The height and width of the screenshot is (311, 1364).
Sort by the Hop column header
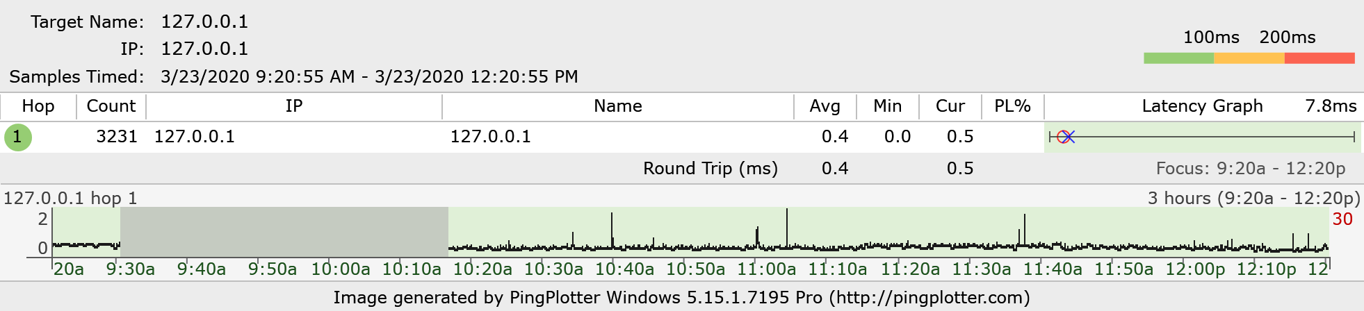pyautogui.click(x=38, y=106)
